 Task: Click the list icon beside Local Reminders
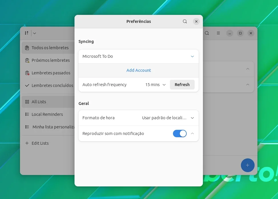[27, 114]
